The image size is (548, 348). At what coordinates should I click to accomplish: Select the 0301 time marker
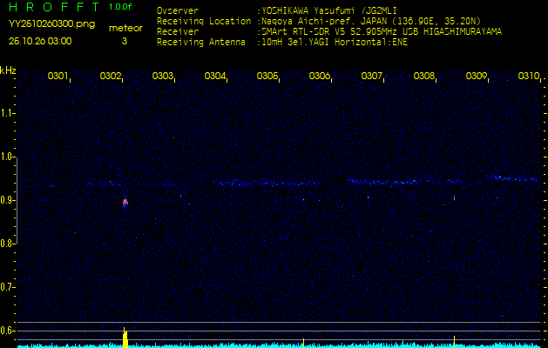tap(58, 77)
